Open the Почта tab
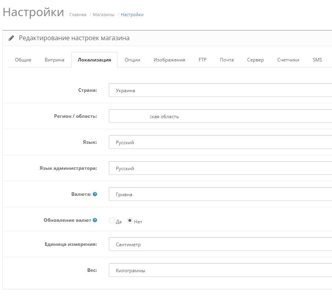This screenshot has width=332, height=299. pyautogui.click(x=227, y=60)
